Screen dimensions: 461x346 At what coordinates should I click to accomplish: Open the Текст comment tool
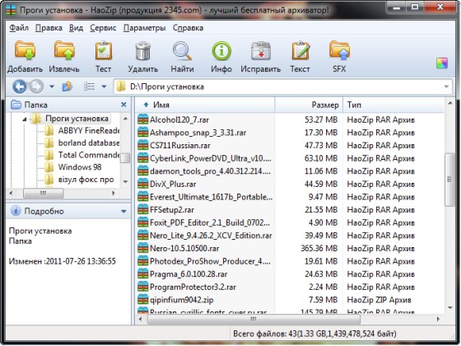point(300,50)
